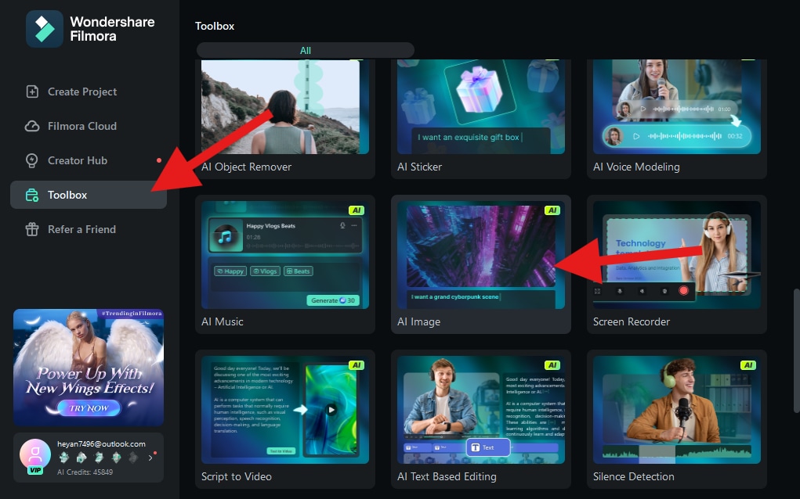Click Generate 30 button in AI Music preview
The height and width of the screenshot is (499, 800).
pos(333,300)
